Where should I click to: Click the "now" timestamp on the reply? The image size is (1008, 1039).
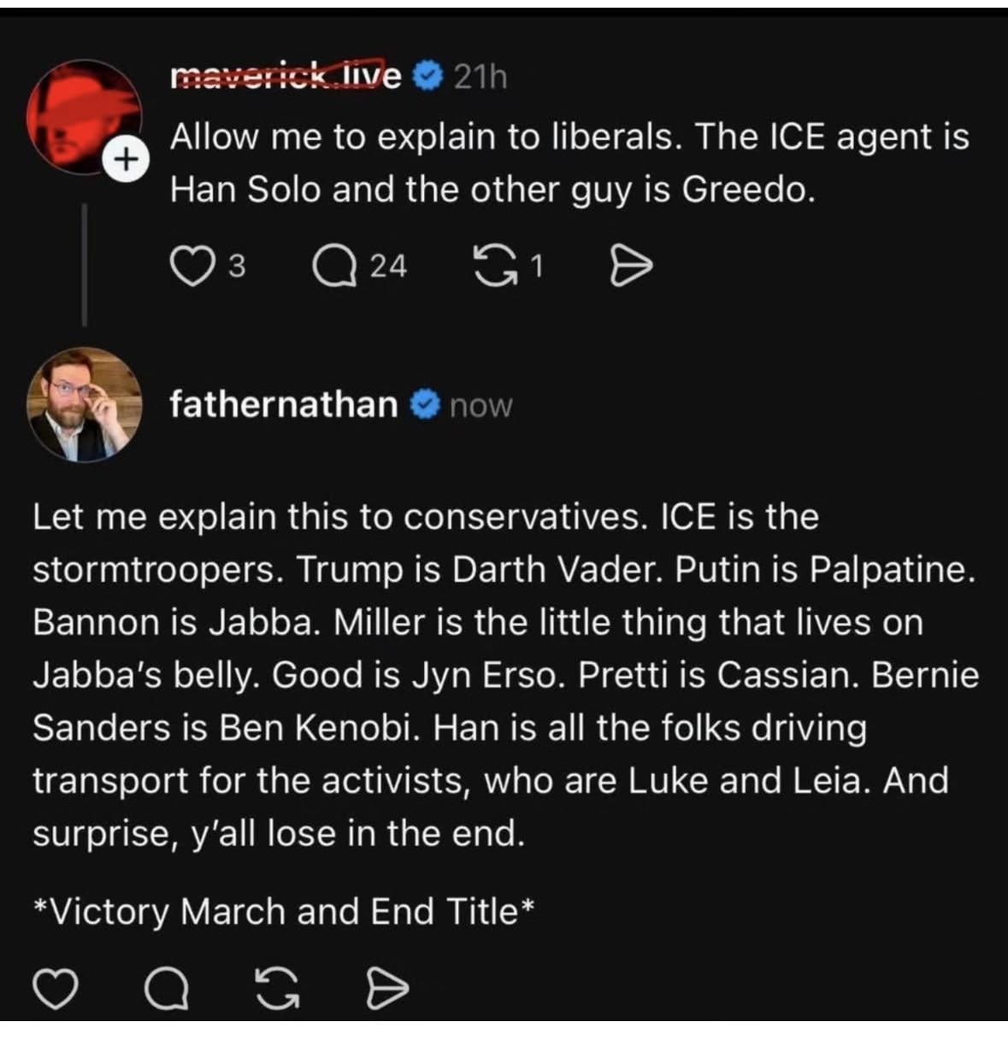[480, 406]
